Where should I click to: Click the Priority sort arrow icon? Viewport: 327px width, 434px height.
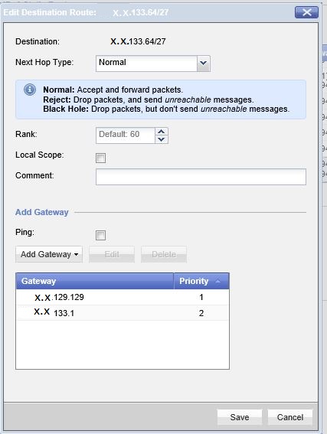pyautogui.click(x=218, y=281)
